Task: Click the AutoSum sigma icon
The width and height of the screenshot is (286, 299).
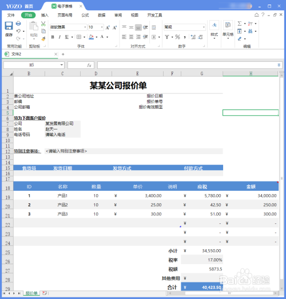Action: click(240, 23)
